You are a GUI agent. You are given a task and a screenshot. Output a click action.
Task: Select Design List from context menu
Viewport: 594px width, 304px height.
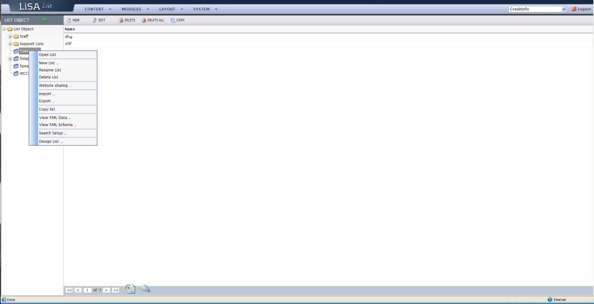[x=51, y=141]
